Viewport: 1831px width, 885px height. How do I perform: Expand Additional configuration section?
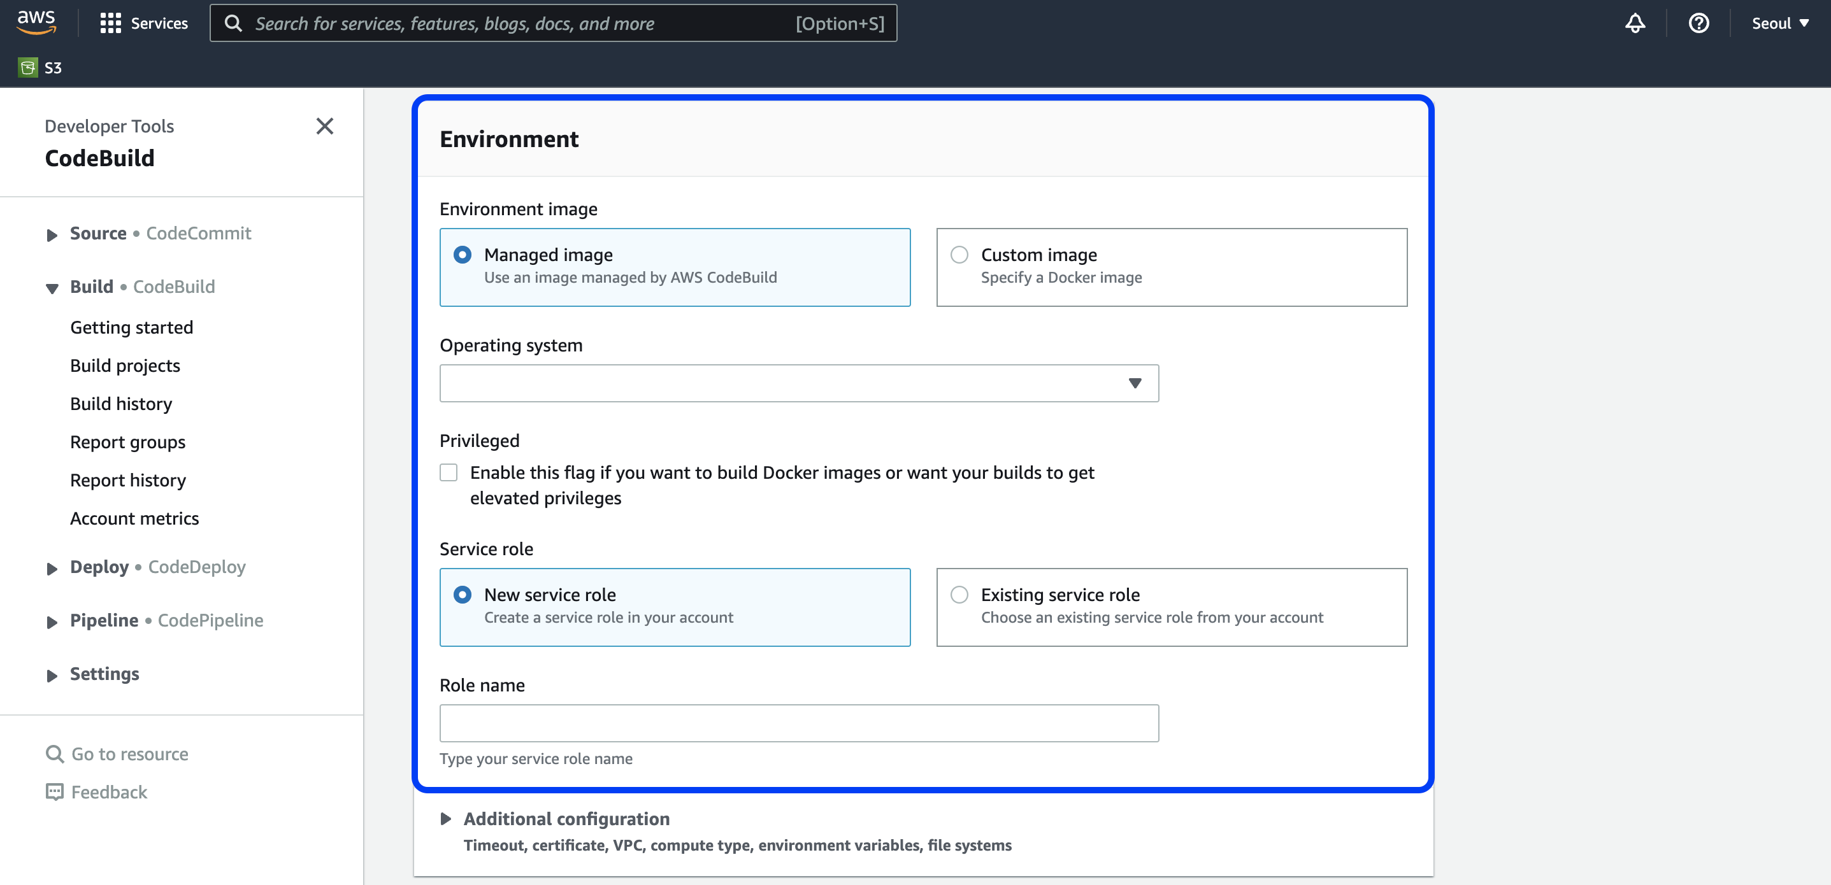point(446,819)
